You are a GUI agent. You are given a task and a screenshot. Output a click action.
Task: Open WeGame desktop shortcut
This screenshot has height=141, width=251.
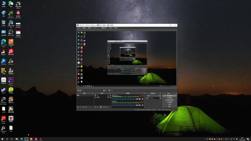[x=11, y=61]
